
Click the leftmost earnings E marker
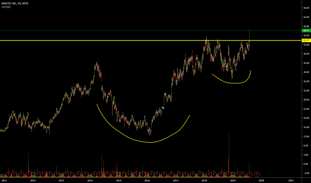pos(9,174)
